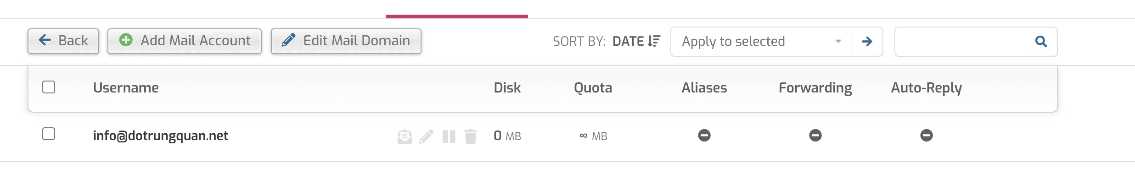Open the "Apply to selected" dropdown

coord(761,42)
